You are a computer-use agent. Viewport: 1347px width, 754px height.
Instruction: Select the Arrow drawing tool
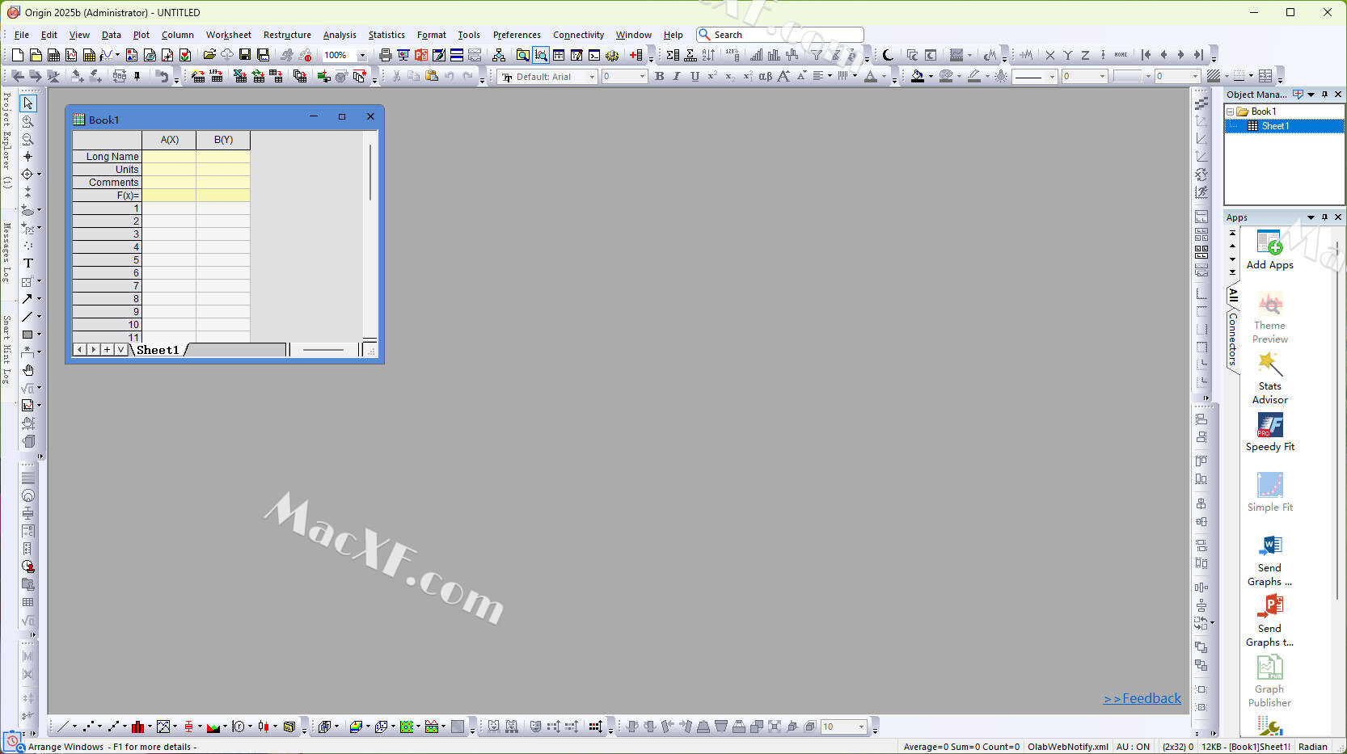pyautogui.click(x=27, y=299)
